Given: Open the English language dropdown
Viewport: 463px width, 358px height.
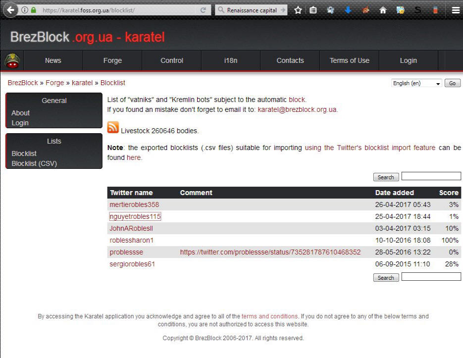Looking at the screenshot, I should click(416, 83).
